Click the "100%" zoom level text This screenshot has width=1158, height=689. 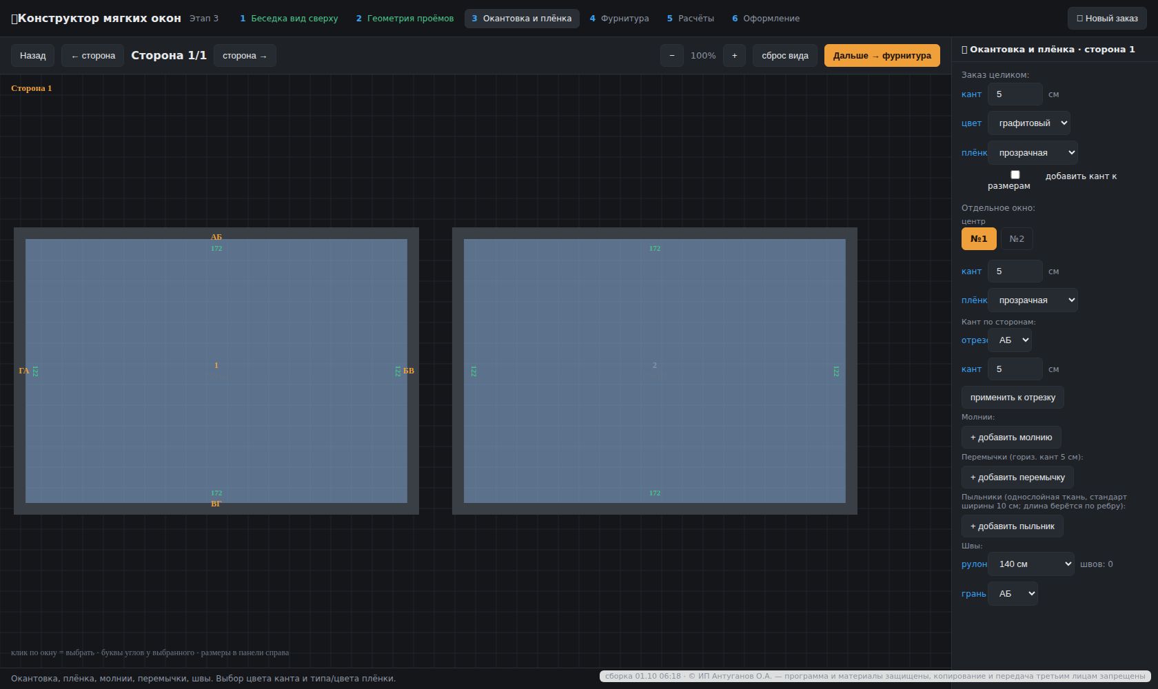(x=703, y=56)
